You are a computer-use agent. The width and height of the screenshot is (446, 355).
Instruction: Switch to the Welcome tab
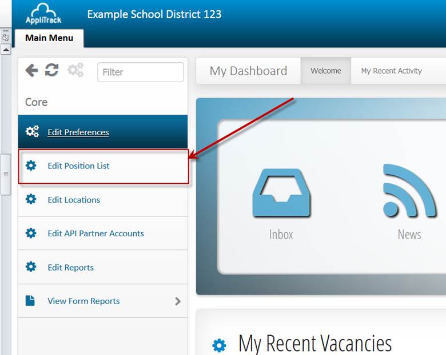tap(326, 71)
